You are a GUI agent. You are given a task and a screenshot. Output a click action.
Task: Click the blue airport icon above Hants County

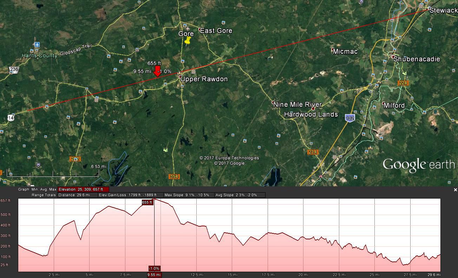pyautogui.click(x=37, y=44)
